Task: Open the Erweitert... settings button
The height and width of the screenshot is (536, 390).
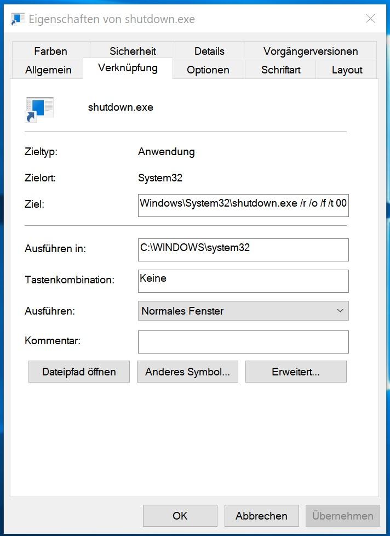Action: [296, 372]
